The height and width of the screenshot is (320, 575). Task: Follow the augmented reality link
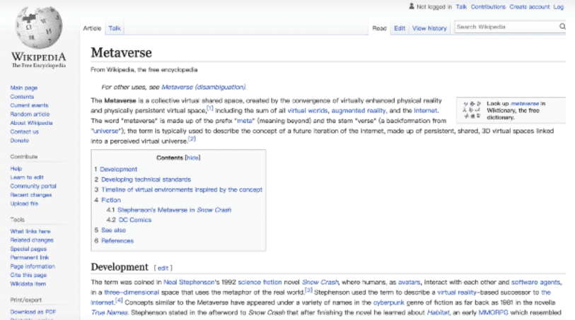click(x=359, y=111)
